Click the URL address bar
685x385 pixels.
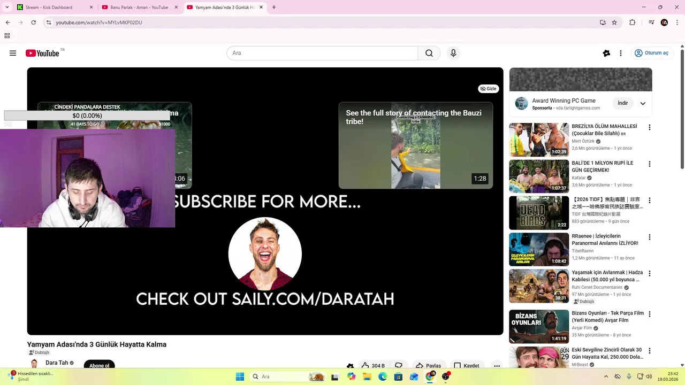point(321,22)
